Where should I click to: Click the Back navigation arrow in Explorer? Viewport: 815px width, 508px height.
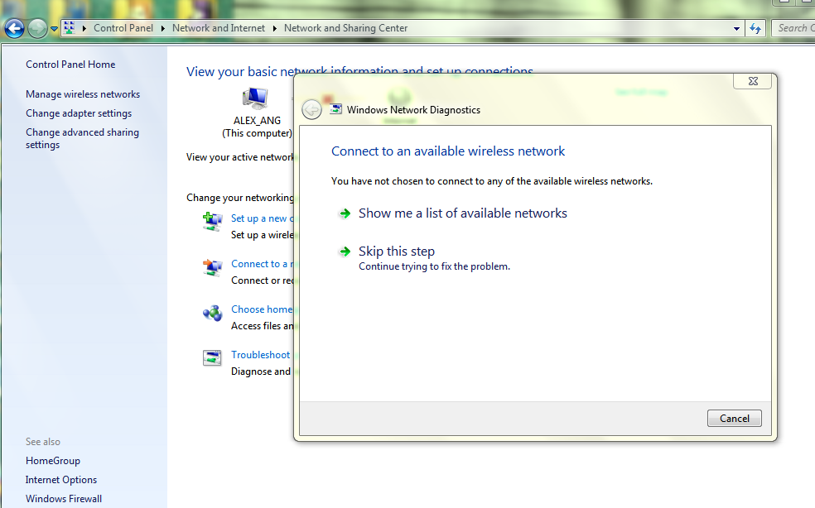point(15,28)
